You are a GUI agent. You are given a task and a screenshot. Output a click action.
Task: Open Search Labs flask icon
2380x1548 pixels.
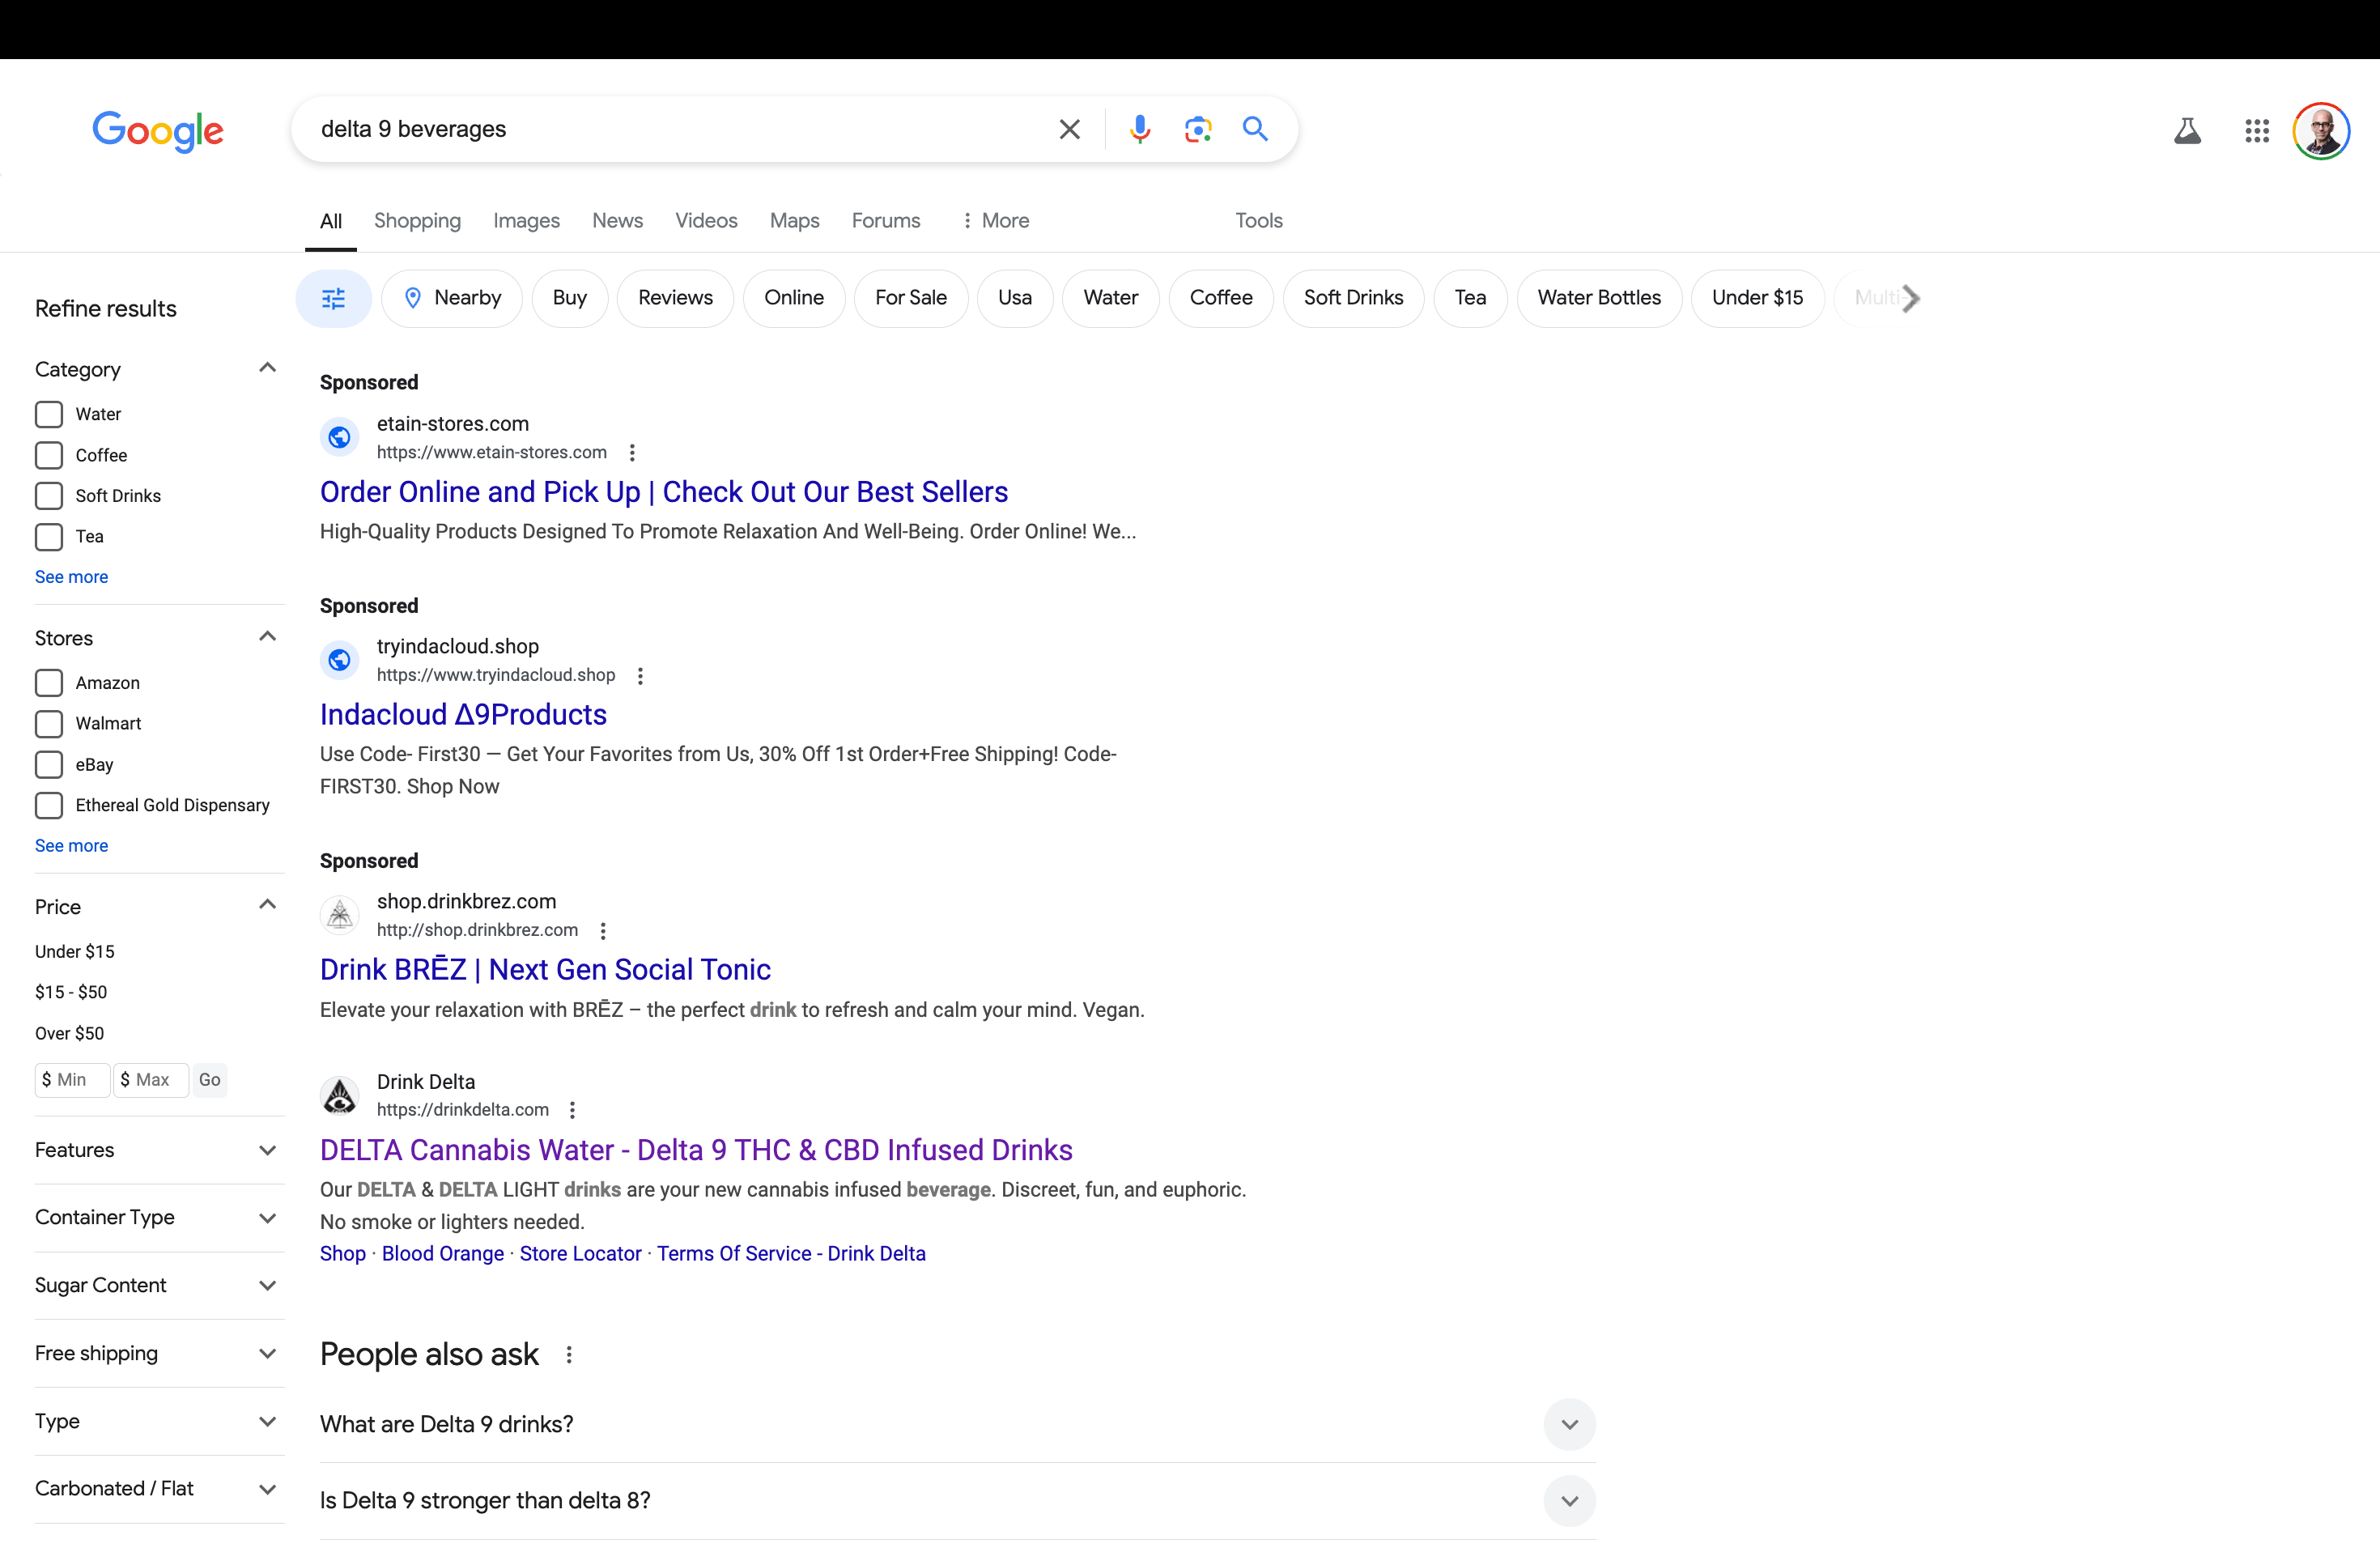[x=2187, y=131]
